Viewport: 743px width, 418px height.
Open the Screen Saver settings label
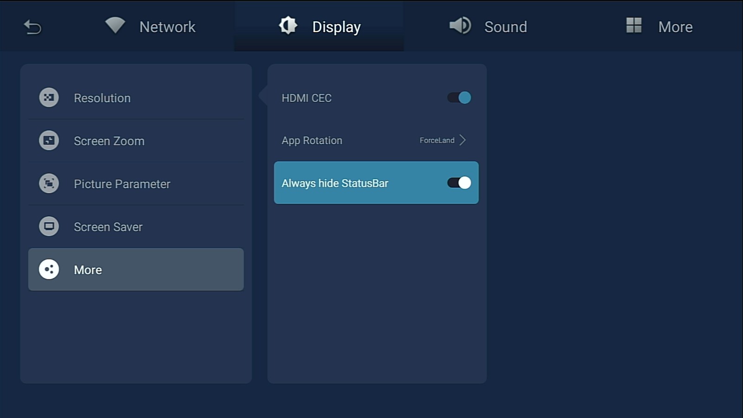(x=108, y=227)
